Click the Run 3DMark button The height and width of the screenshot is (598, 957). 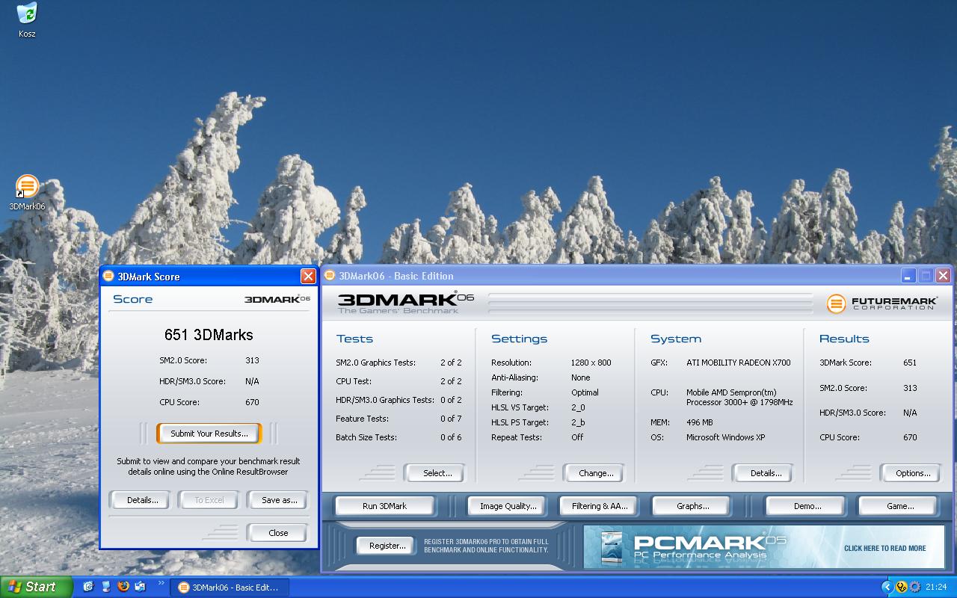[384, 506]
